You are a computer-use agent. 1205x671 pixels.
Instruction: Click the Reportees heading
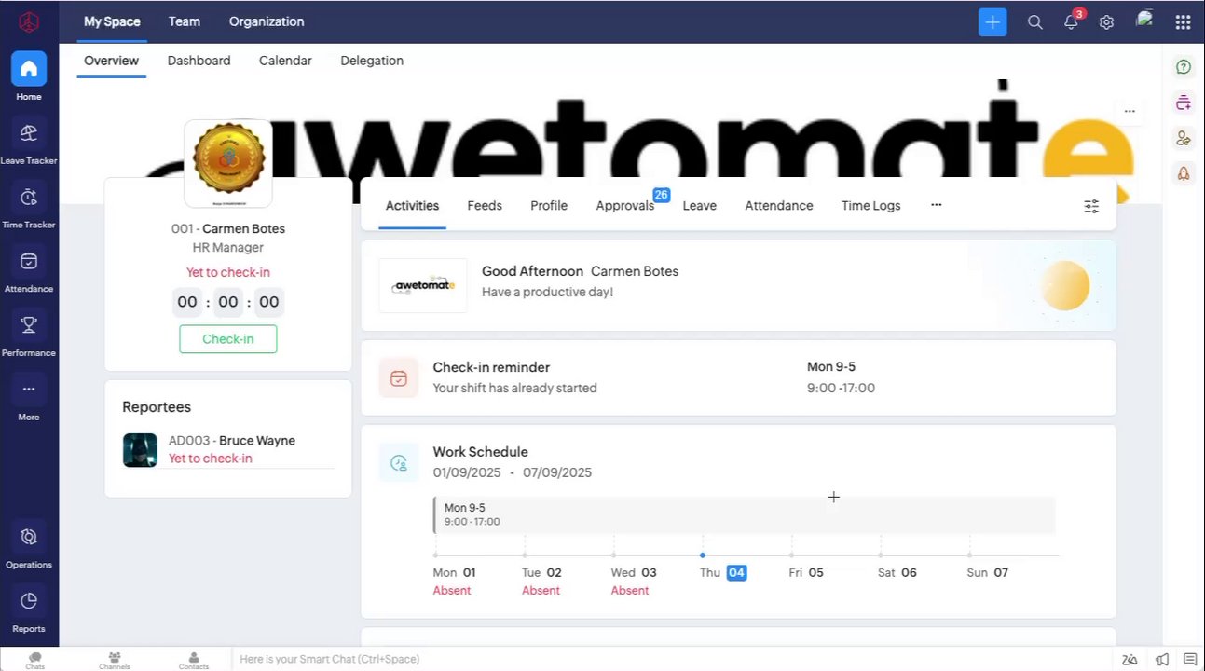click(x=157, y=407)
